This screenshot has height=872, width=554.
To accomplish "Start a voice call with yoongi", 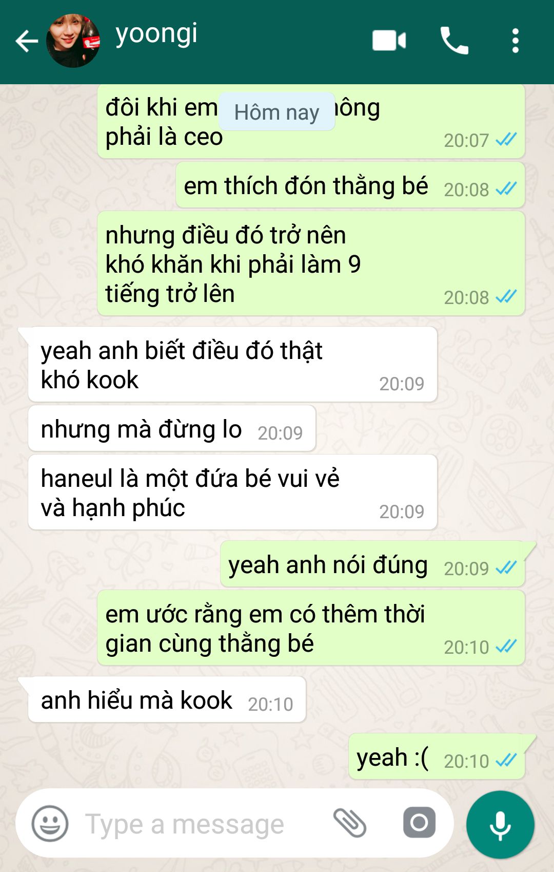I will point(454,41).
